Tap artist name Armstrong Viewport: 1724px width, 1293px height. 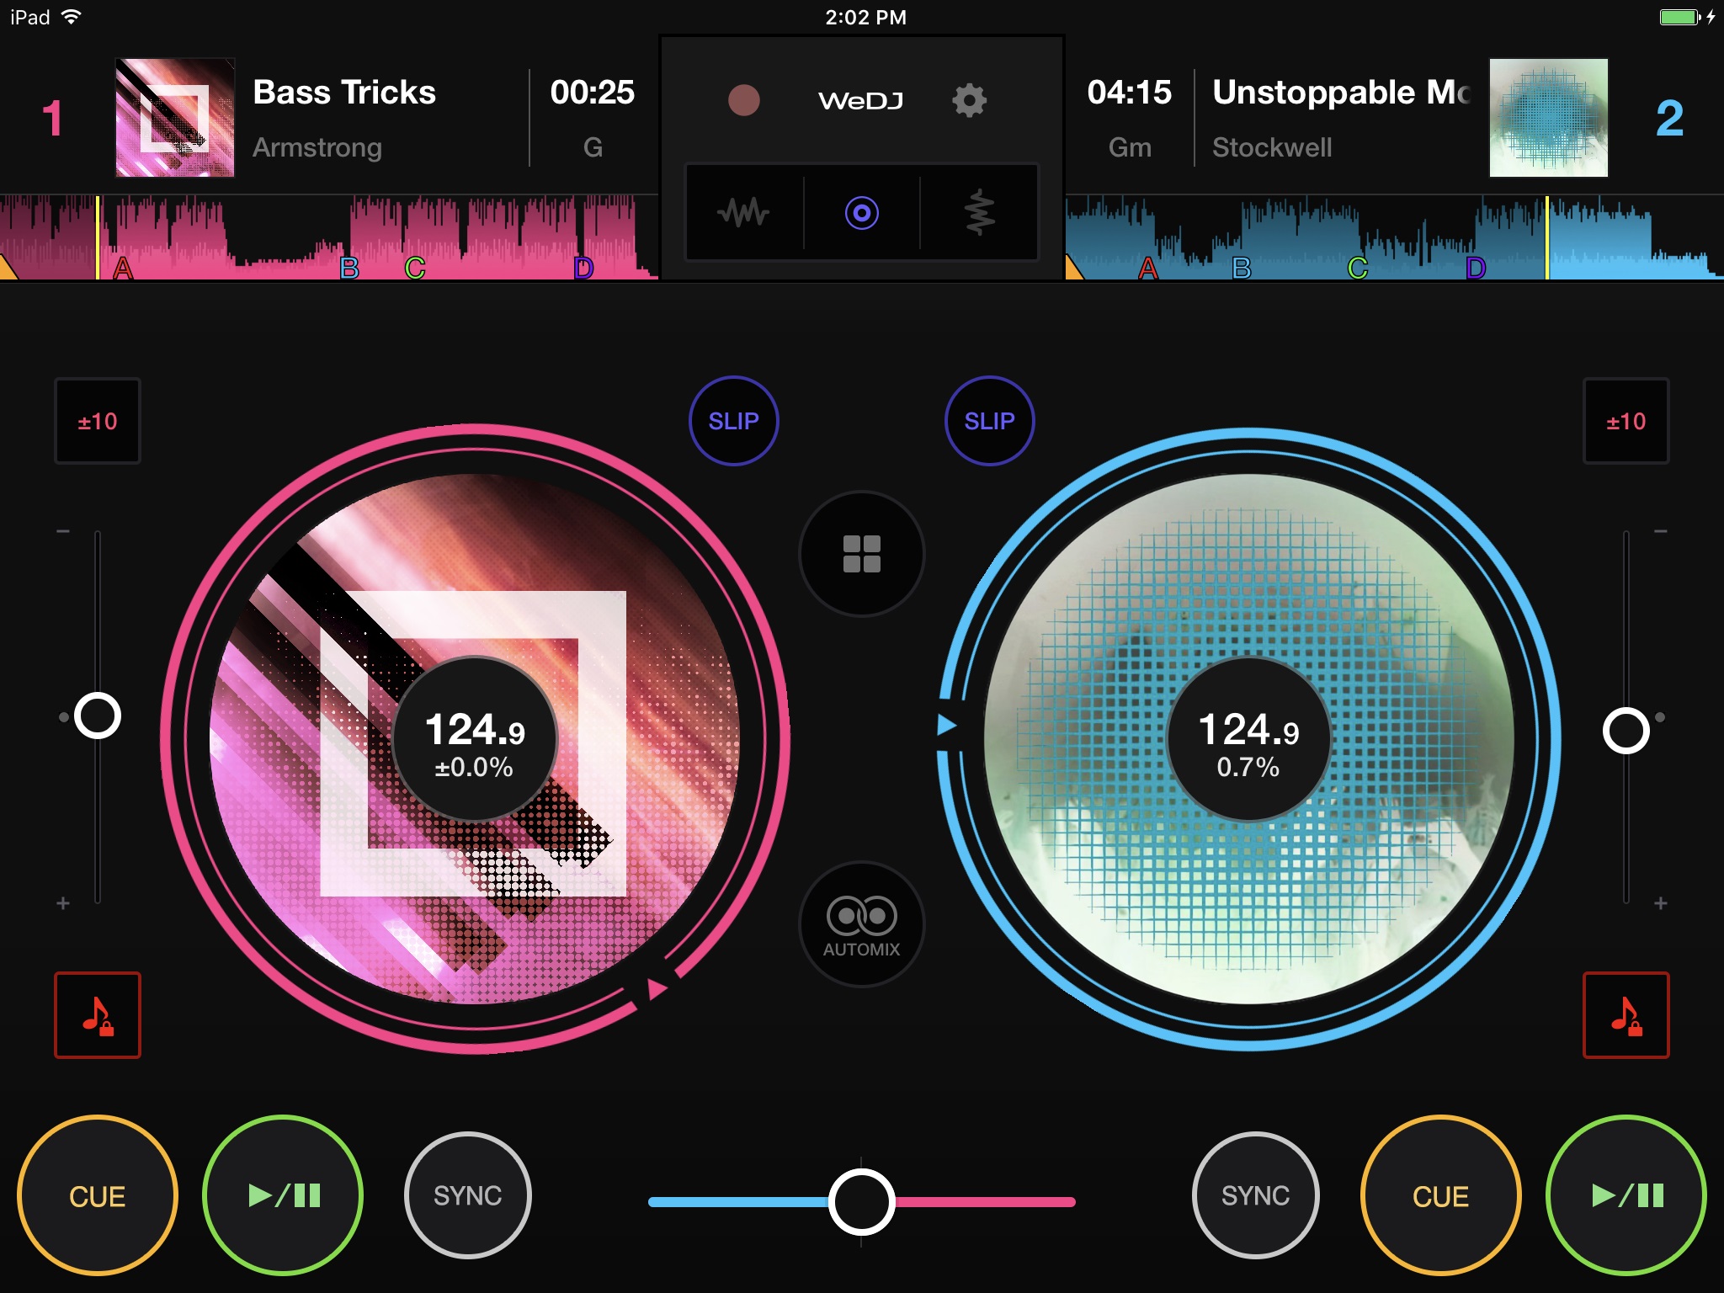click(317, 147)
